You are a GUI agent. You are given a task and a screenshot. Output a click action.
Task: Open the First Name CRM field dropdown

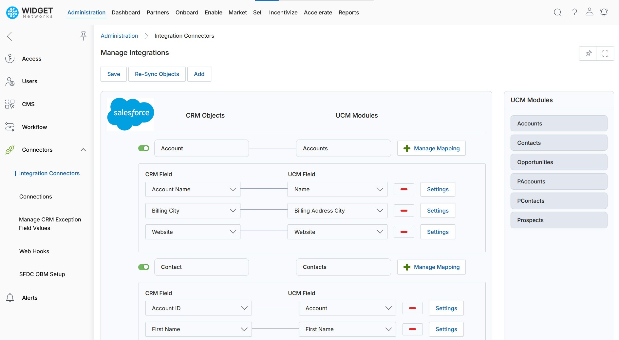coord(198,329)
